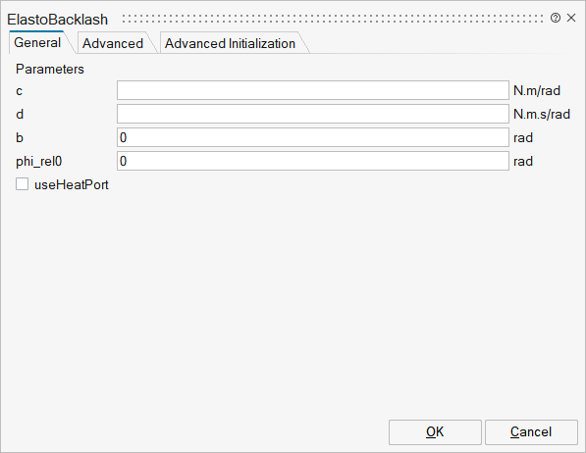Viewport: 586px width, 453px height.
Task: Close the ElastoBacklash dialog with the X
Action: (571, 18)
